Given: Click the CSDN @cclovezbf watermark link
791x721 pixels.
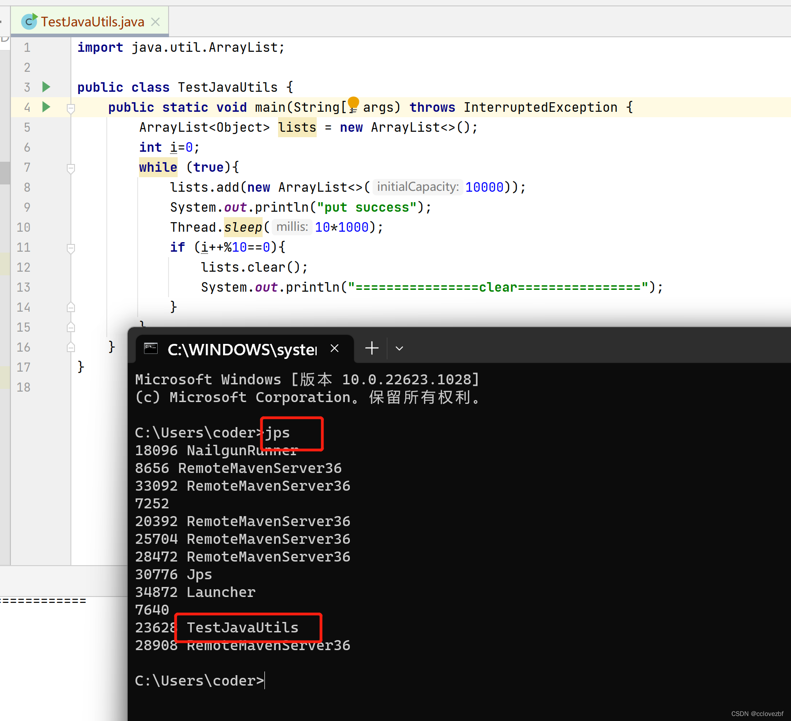Looking at the screenshot, I should (757, 713).
